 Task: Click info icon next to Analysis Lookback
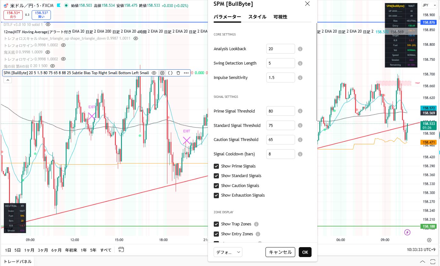[300, 49]
